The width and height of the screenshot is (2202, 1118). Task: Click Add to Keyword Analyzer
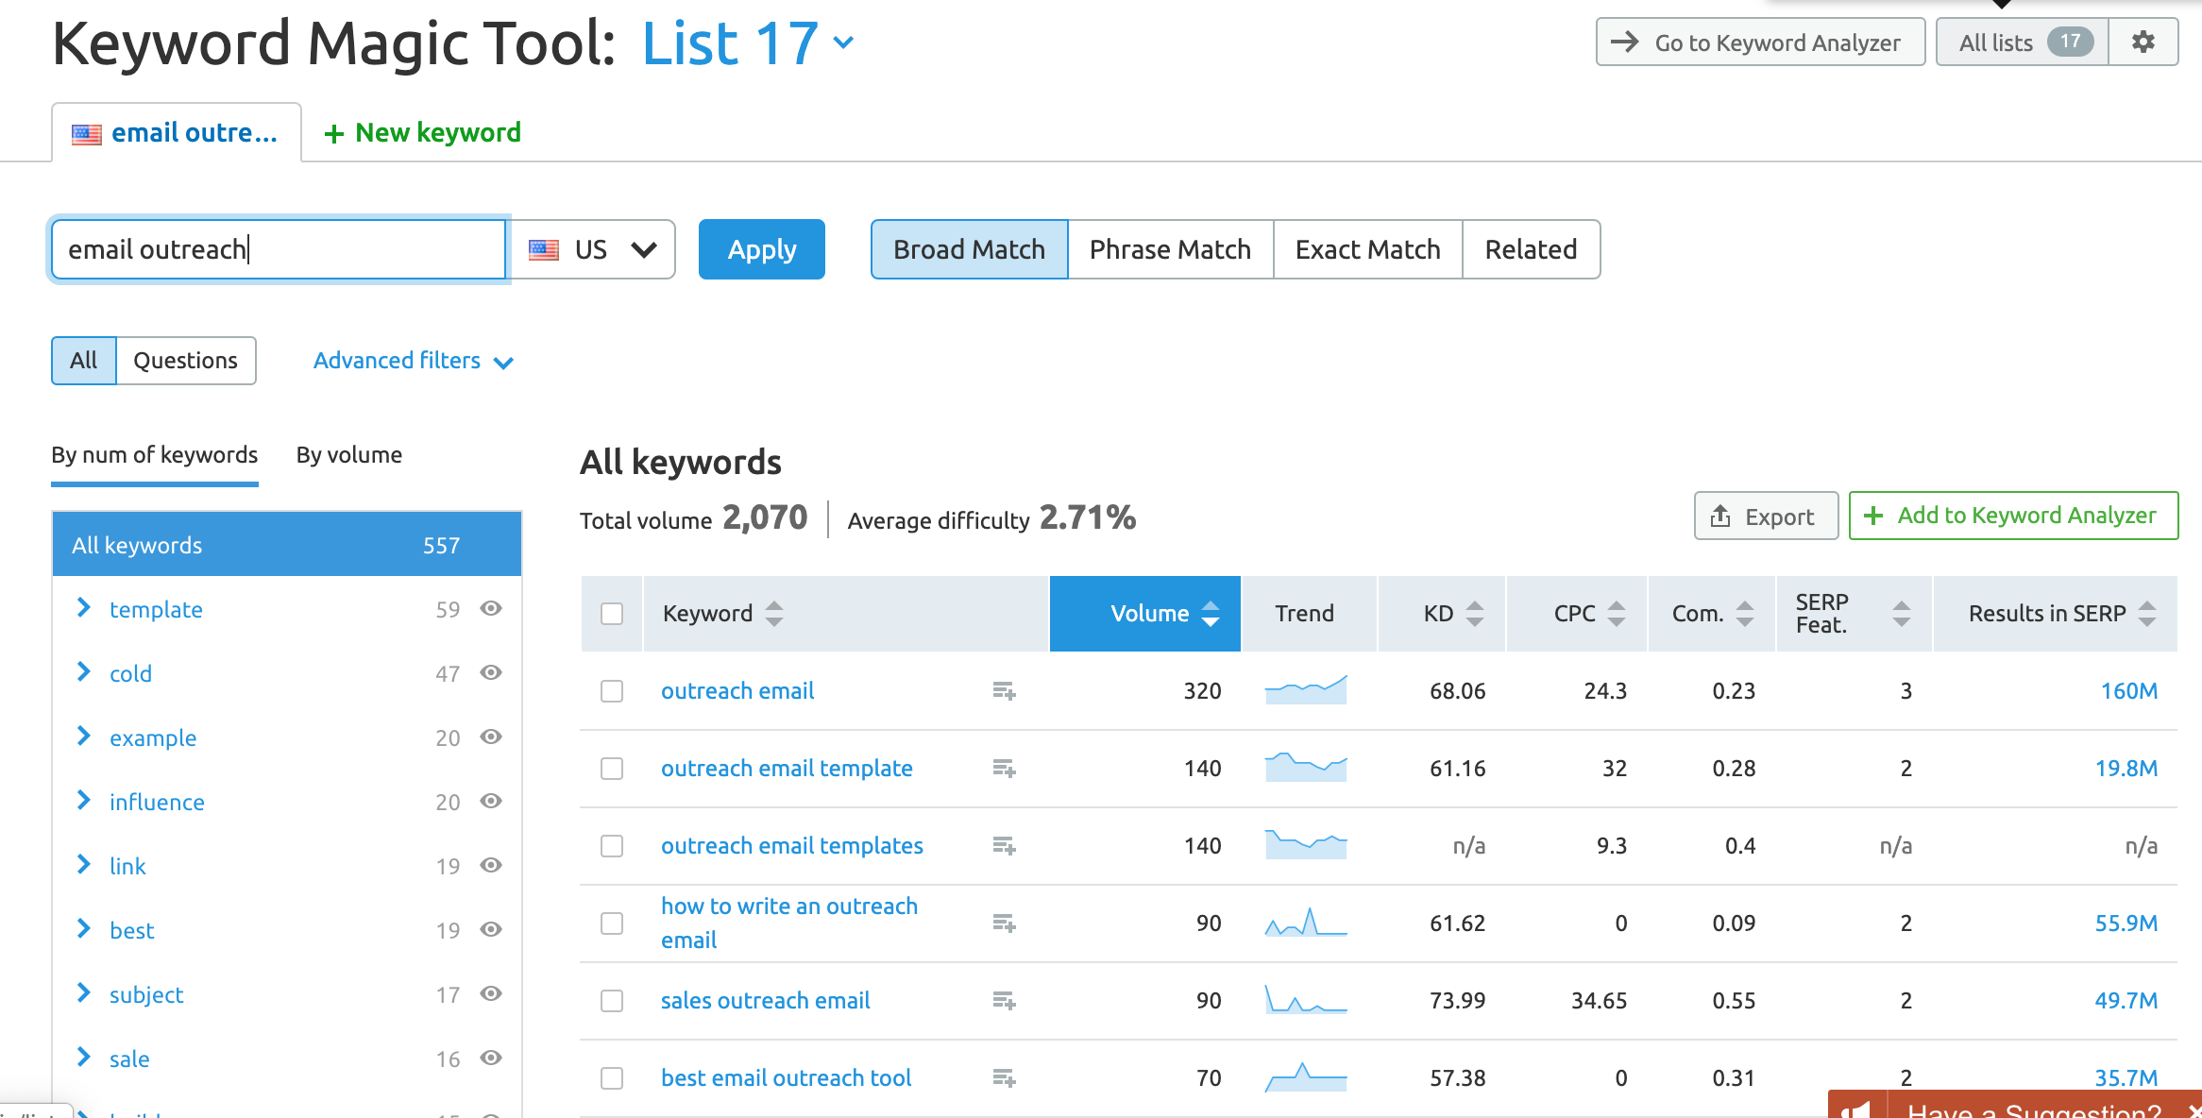tap(2012, 516)
